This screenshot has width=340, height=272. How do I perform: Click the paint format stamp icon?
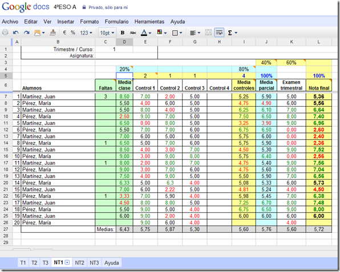(52, 33)
